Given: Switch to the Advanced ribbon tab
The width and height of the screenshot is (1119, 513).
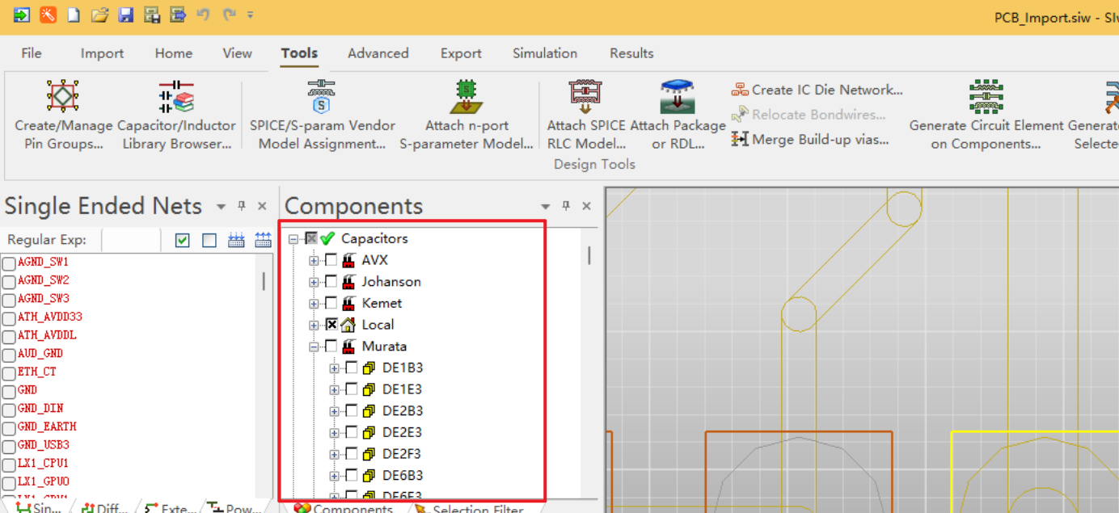Looking at the screenshot, I should (x=378, y=53).
